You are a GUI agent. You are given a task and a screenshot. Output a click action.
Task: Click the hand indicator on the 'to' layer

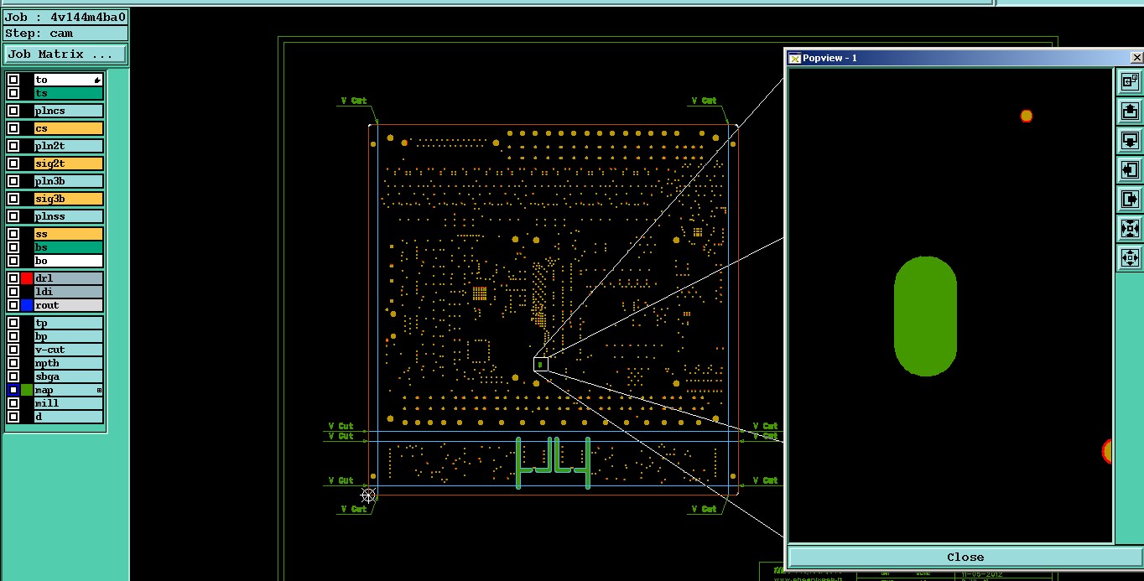coord(97,80)
